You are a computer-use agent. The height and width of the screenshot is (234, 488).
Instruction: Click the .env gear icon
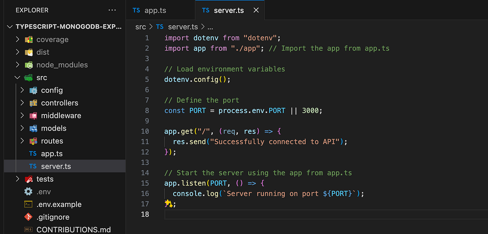point(28,191)
